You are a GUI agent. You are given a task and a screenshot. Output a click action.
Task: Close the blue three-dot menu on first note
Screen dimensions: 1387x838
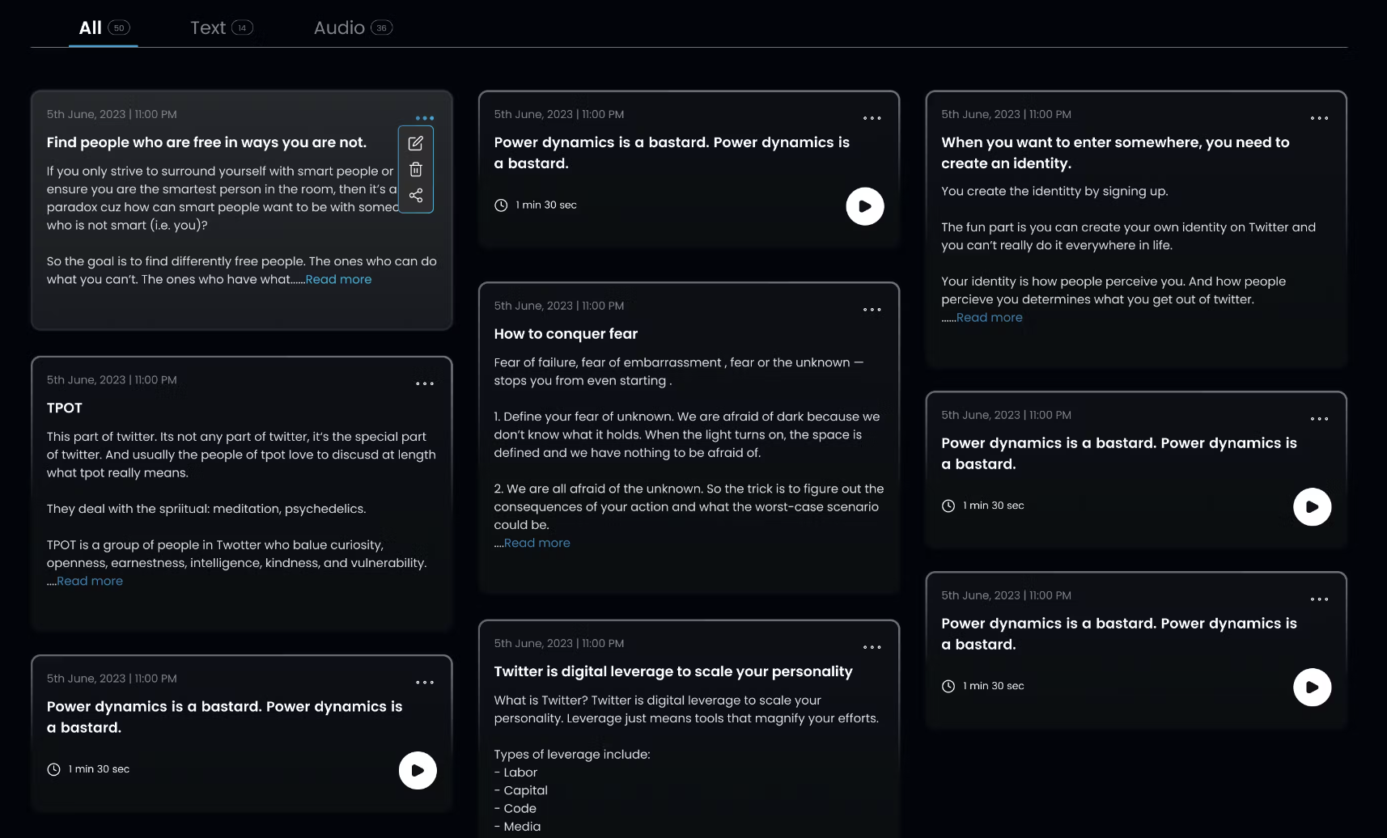[x=425, y=118]
